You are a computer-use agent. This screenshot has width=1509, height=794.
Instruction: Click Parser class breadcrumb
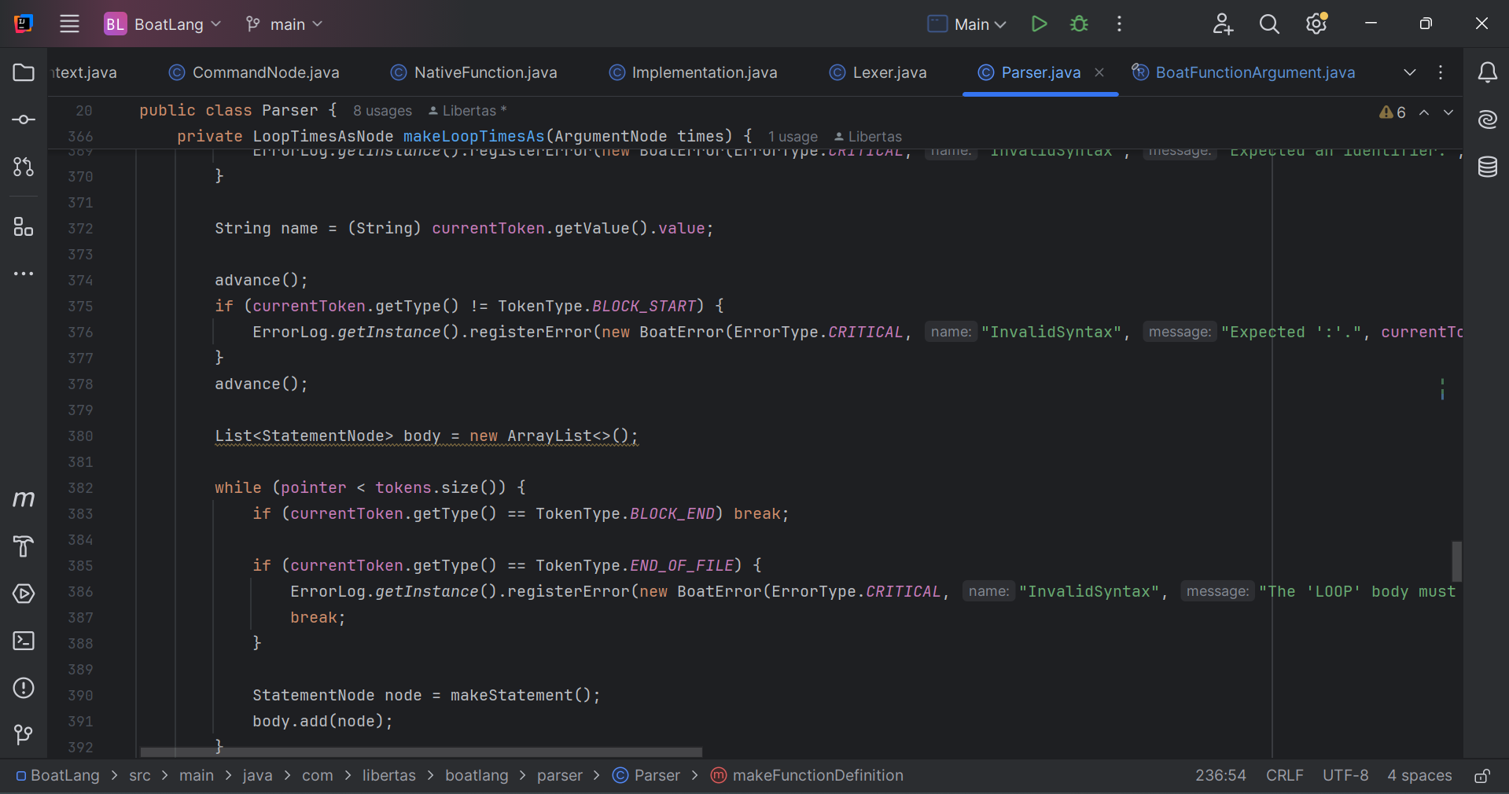tap(646, 775)
